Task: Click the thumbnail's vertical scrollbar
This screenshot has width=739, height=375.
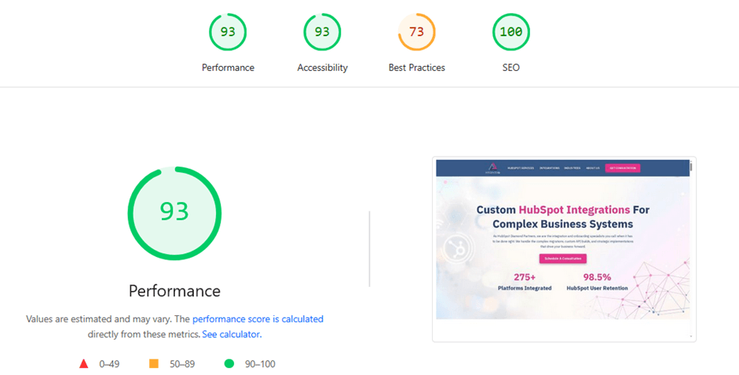Action: 691,249
